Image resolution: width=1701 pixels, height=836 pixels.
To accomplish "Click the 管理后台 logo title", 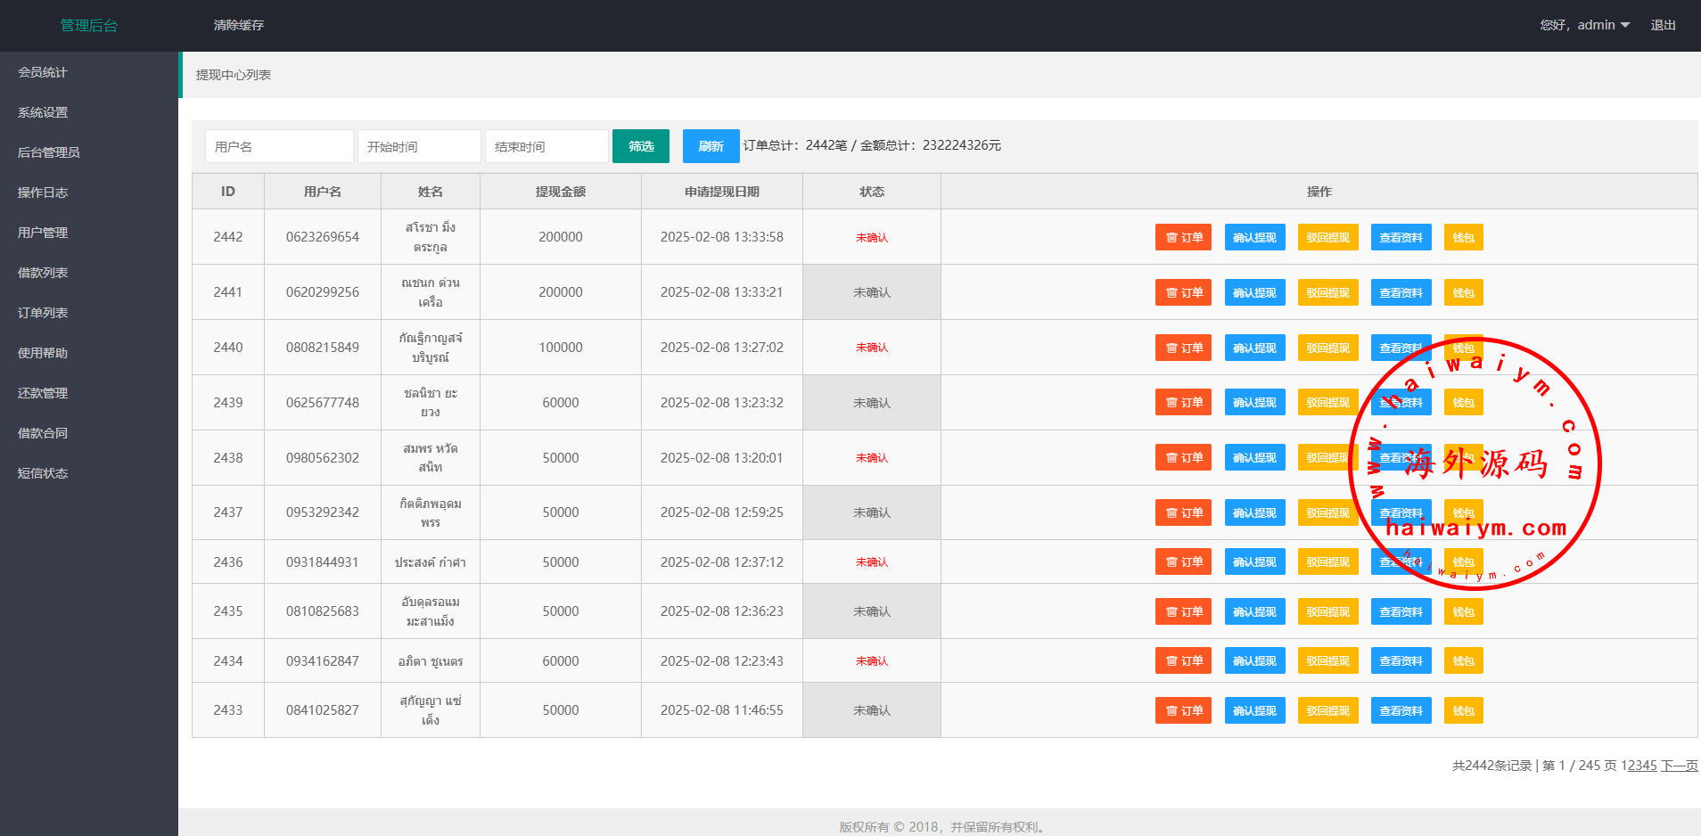I will click(x=88, y=25).
